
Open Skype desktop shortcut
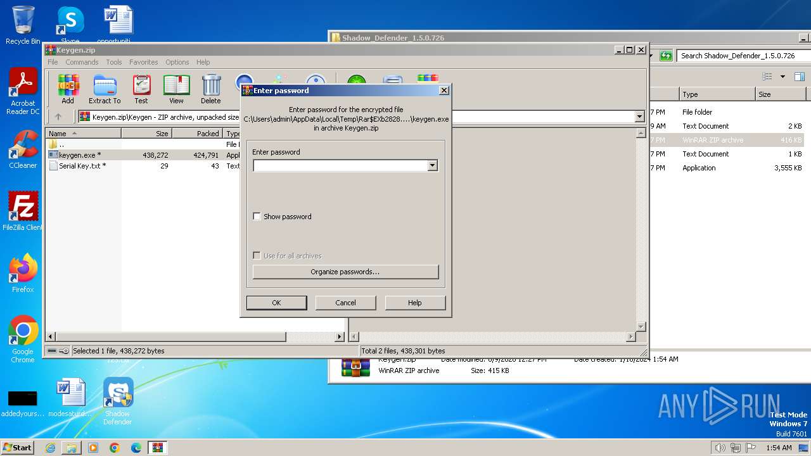(70, 25)
